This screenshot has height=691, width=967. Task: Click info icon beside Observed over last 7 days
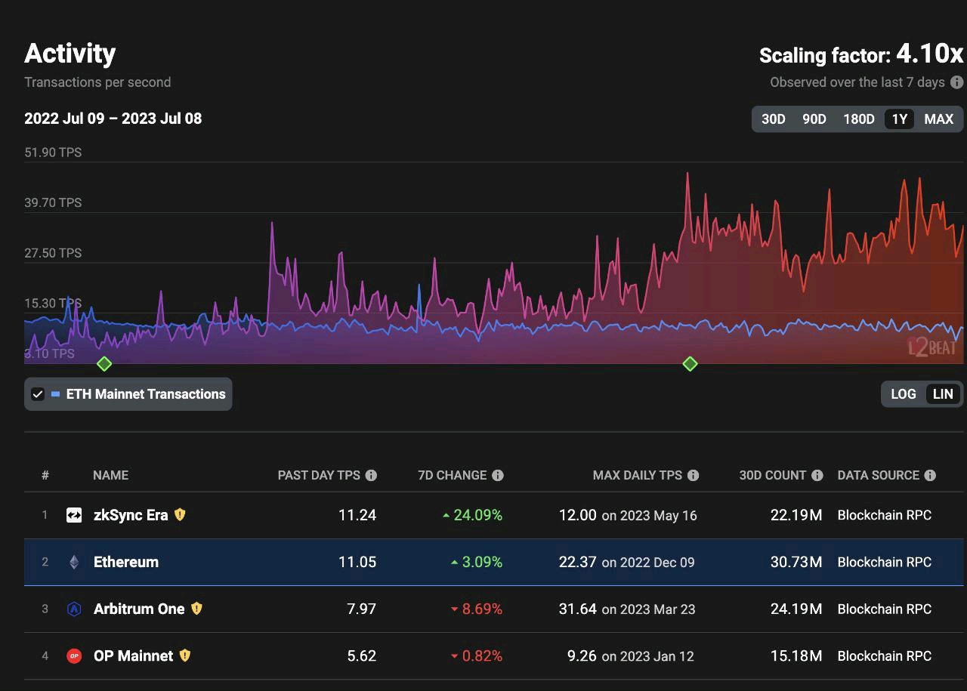pos(957,82)
